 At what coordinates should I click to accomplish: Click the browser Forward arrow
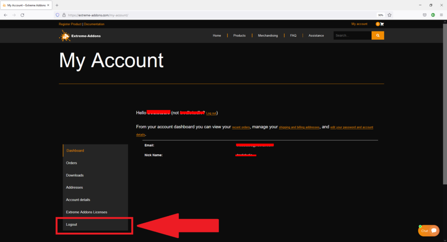coord(14,15)
